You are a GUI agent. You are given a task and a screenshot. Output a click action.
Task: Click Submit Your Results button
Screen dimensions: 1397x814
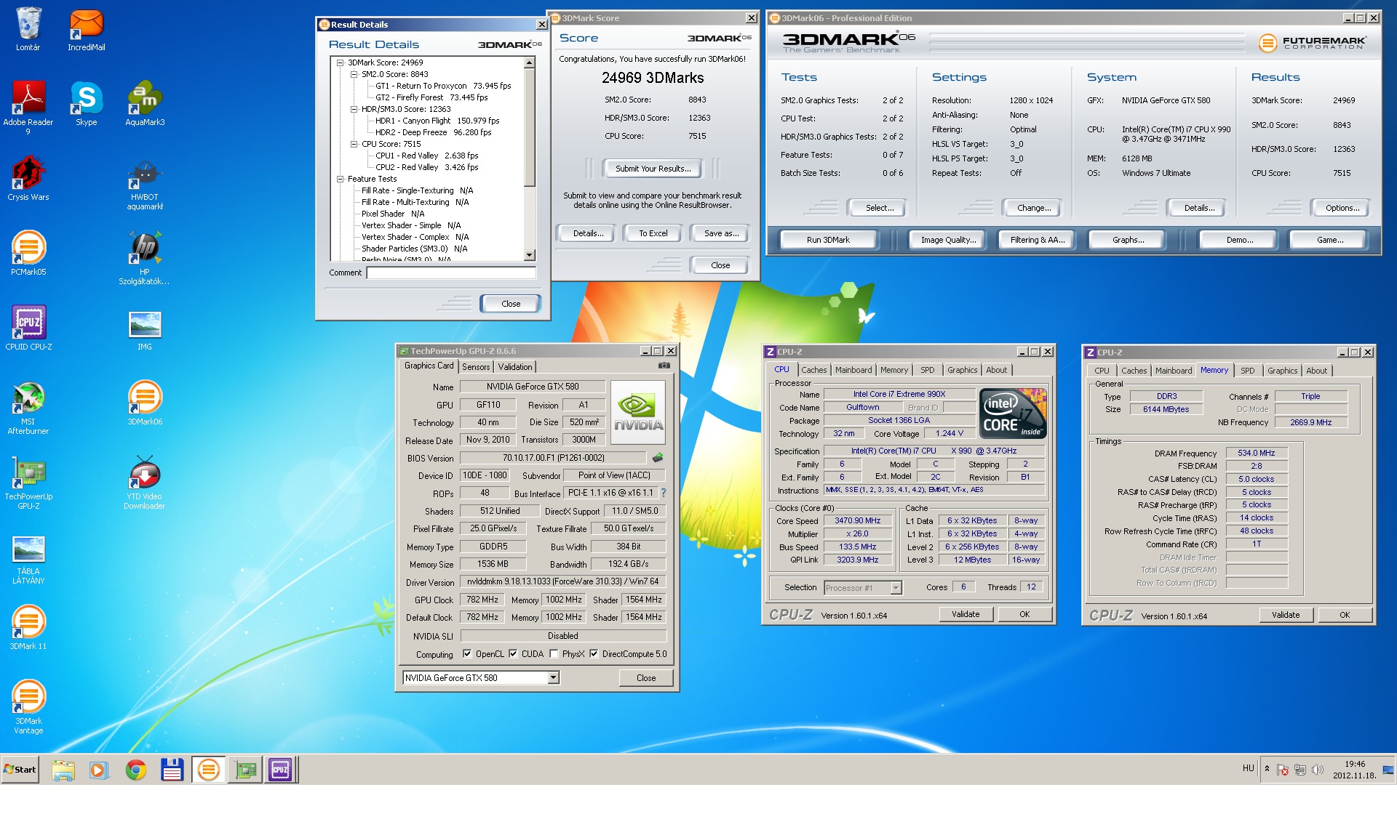point(653,169)
